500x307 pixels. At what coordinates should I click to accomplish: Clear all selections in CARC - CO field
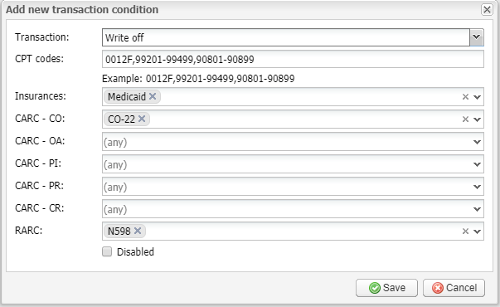pyautogui.click(x=465, y=119)
